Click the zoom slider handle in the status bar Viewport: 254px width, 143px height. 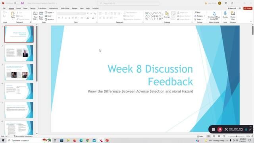pos(237,136)
